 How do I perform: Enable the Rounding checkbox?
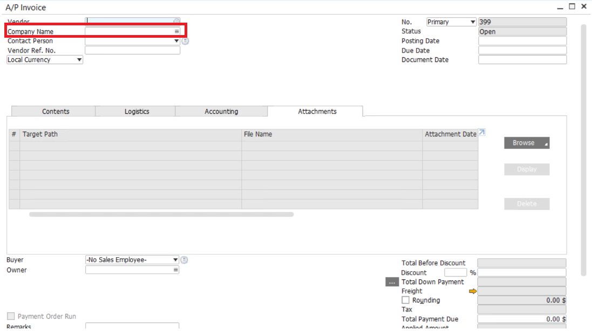click(x=406, y=300)
